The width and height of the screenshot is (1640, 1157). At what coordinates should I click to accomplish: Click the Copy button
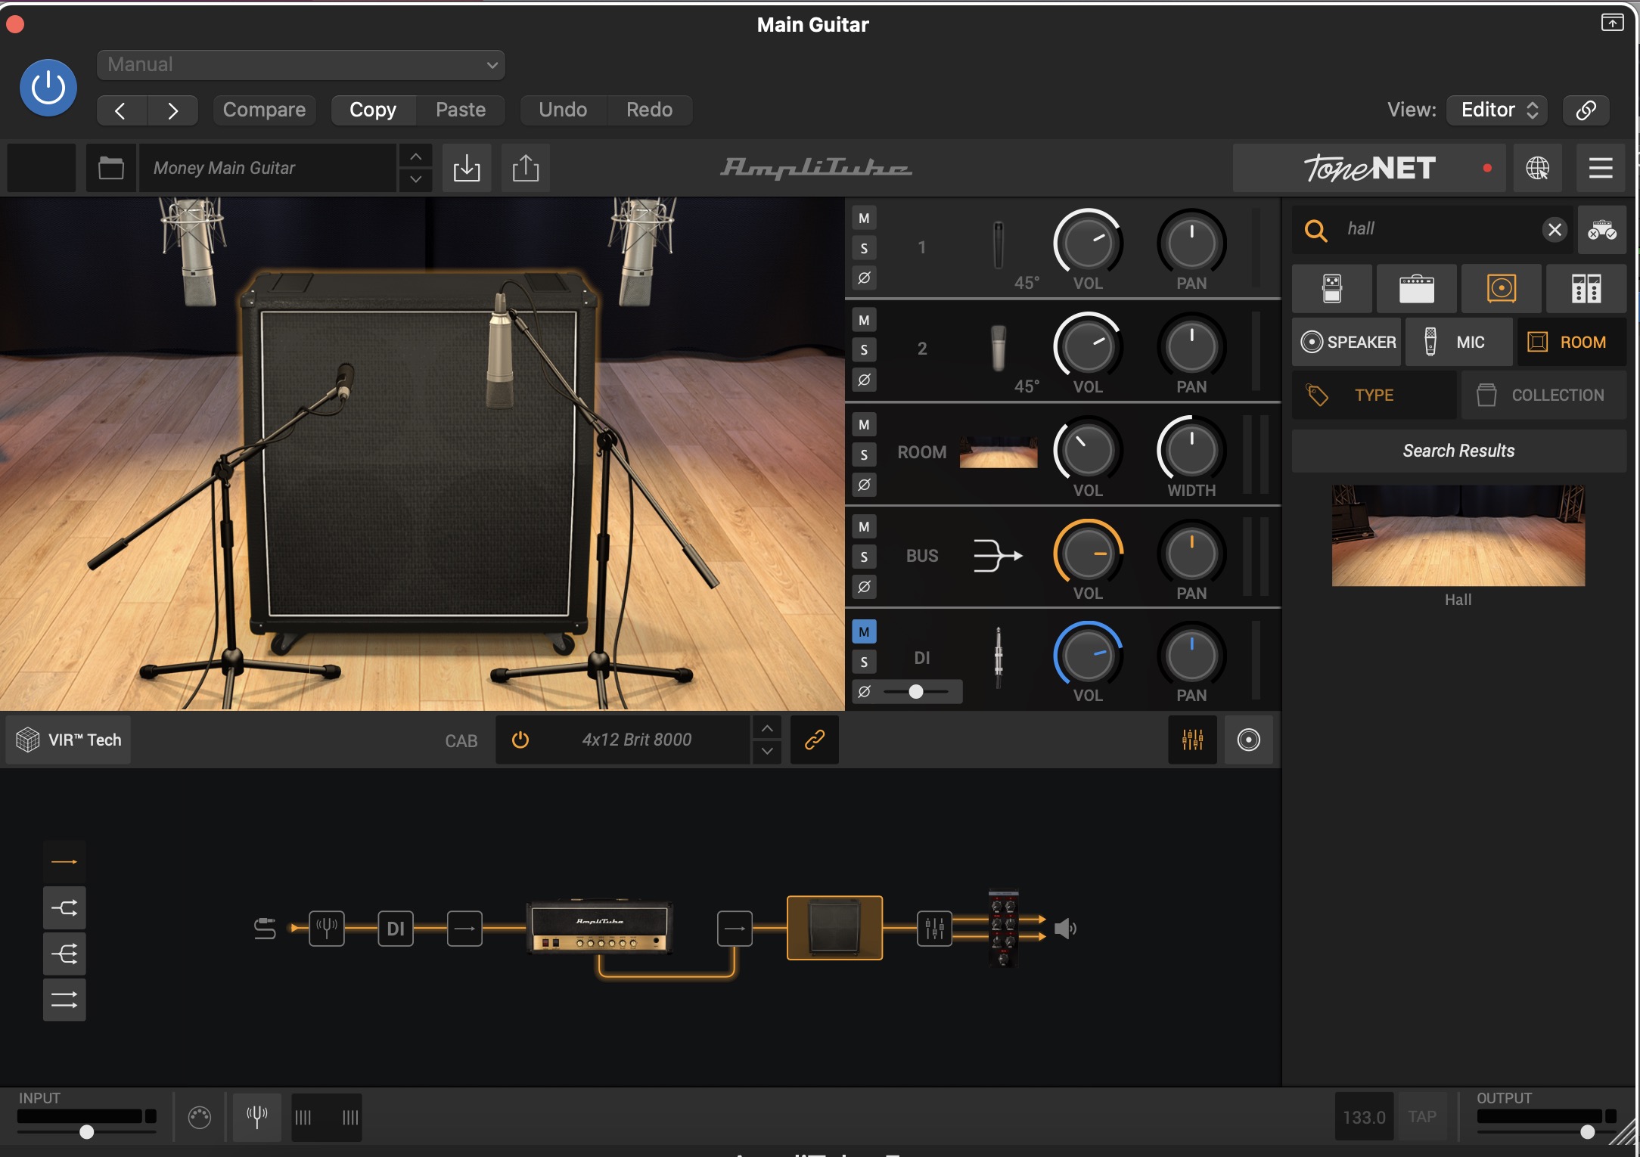pyautogui.click(x=373, y=110)
